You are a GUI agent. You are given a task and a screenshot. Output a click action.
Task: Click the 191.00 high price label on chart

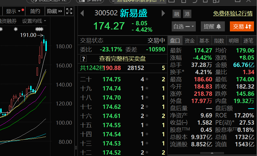coord(28,35)
